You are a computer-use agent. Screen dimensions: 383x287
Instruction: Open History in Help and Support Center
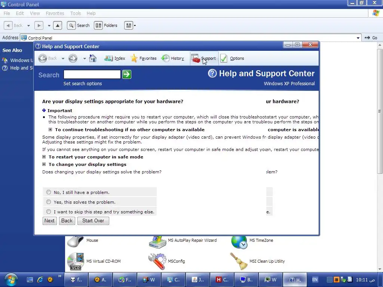[x=173, y=58]
